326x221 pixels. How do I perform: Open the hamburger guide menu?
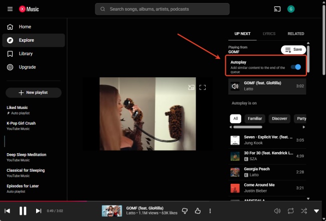[10, 9]
